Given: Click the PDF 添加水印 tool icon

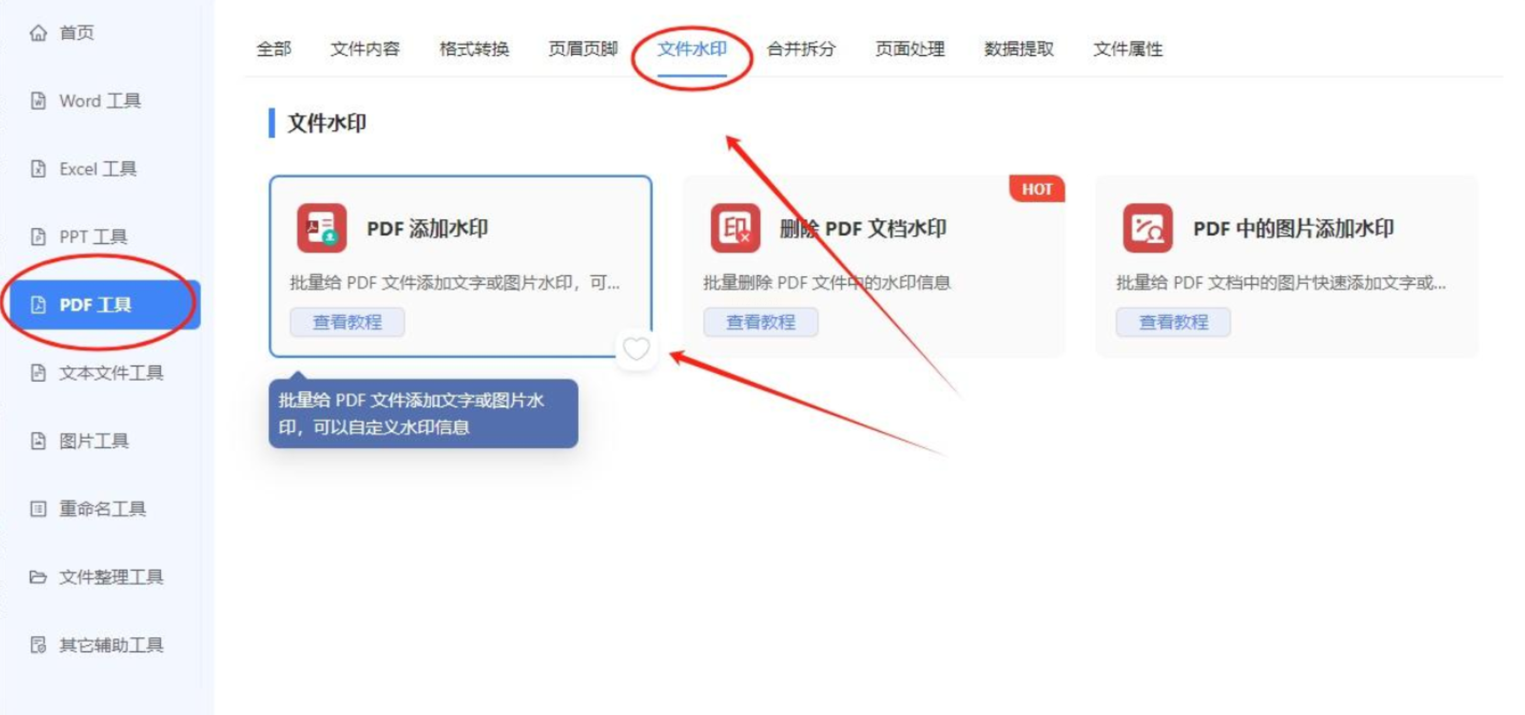Looking at the screenshot, I should (321, 228).
